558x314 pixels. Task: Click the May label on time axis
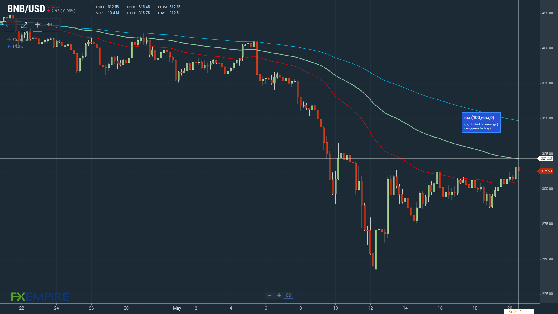tap(177, 308)
